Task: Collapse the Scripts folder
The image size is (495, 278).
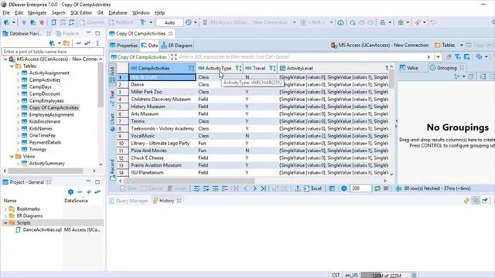Action: point(5,223)
